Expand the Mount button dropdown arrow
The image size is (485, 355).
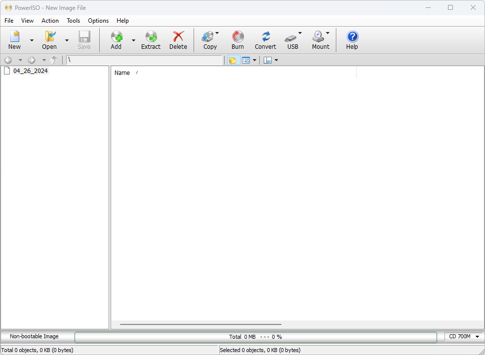coord(328,33)
